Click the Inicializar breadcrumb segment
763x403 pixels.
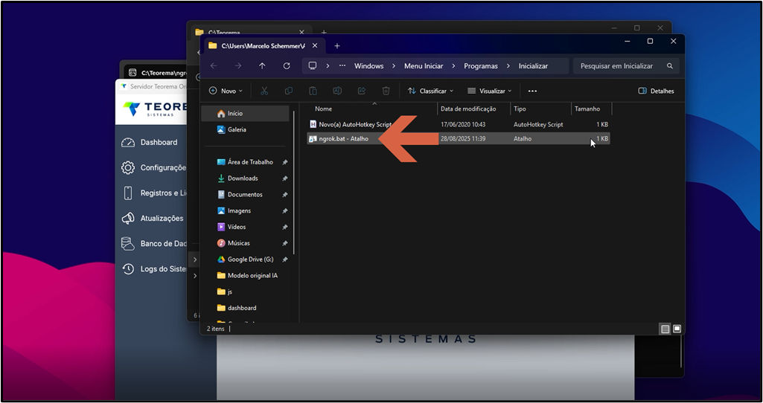point(533,65)
